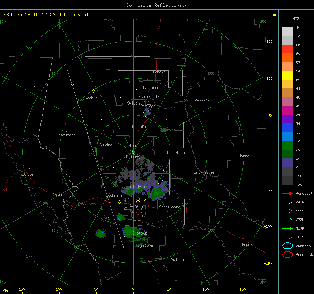The width and height of the screenshot is (314, 294).
Task: Click the yellow diamond marker above Calgary
Action: point(138,201)
